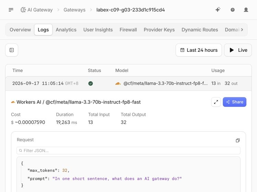The height and width of the screenshot is (192, 257).
Task: Go to AI Gateway breadcrumb
Action: [x=37, y=10]
